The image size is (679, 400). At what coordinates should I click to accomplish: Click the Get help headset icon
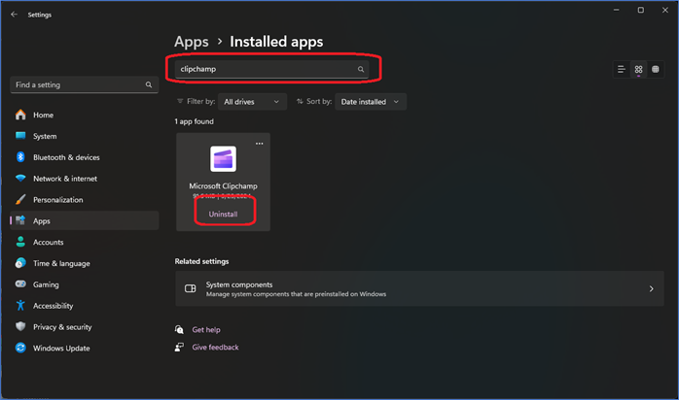point(179,329)
